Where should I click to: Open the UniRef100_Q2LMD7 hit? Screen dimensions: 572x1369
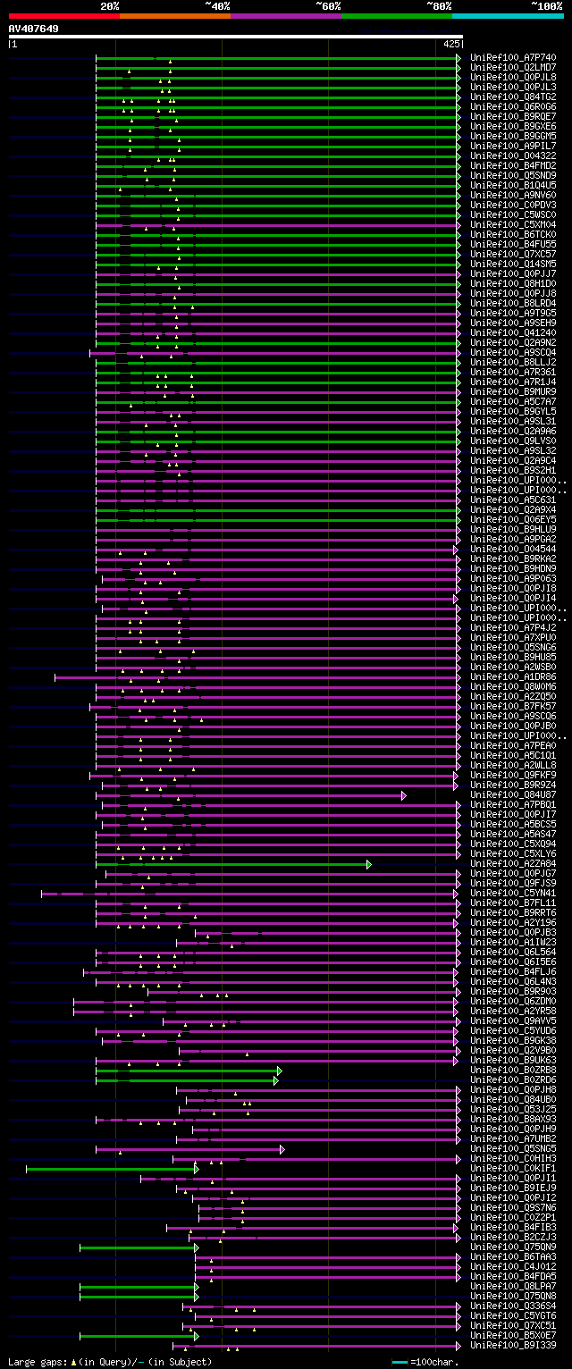(x=513, y=68)
